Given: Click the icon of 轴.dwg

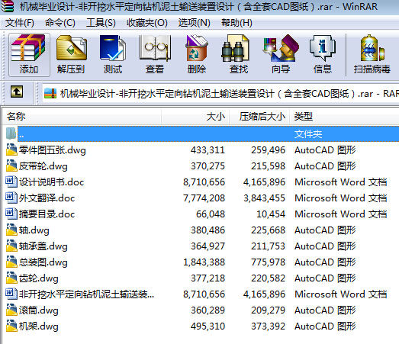Looking at the screenshot, I should pos(11,230).
